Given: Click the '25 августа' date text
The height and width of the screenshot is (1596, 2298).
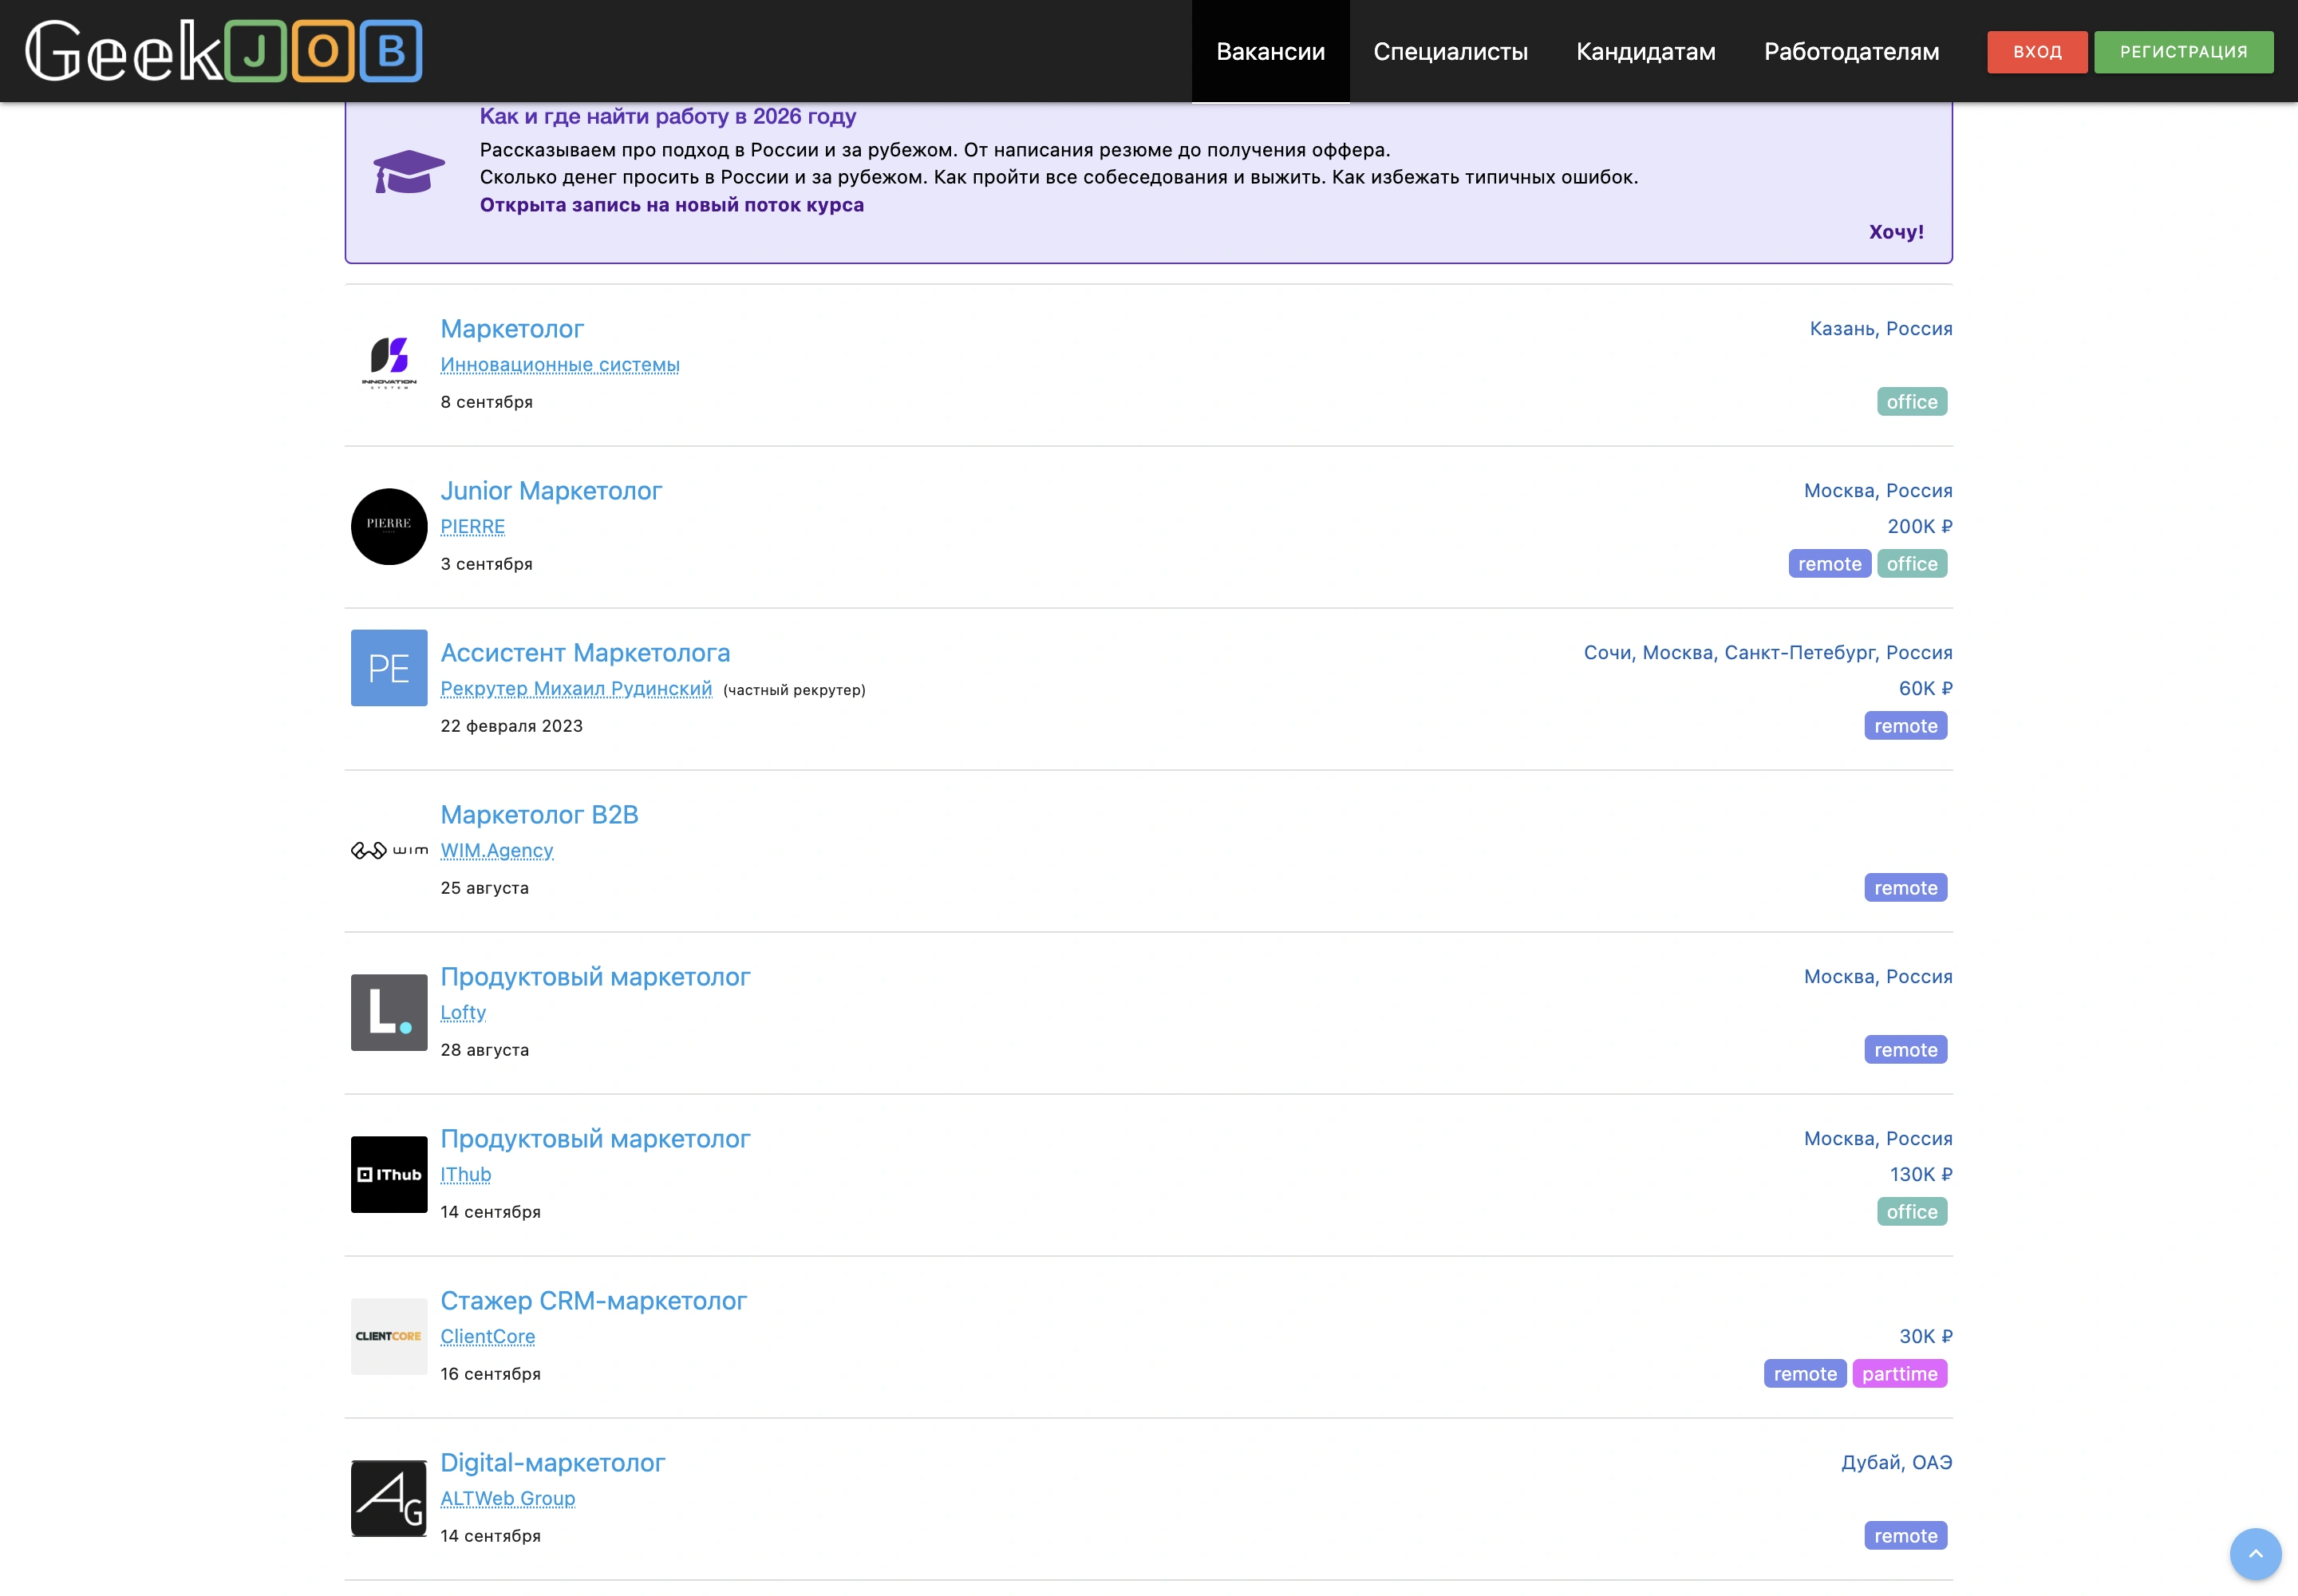Looking at the screenshot, I should [484, 888].
